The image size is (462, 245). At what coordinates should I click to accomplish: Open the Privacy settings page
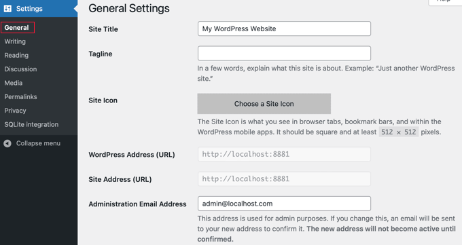15,111
